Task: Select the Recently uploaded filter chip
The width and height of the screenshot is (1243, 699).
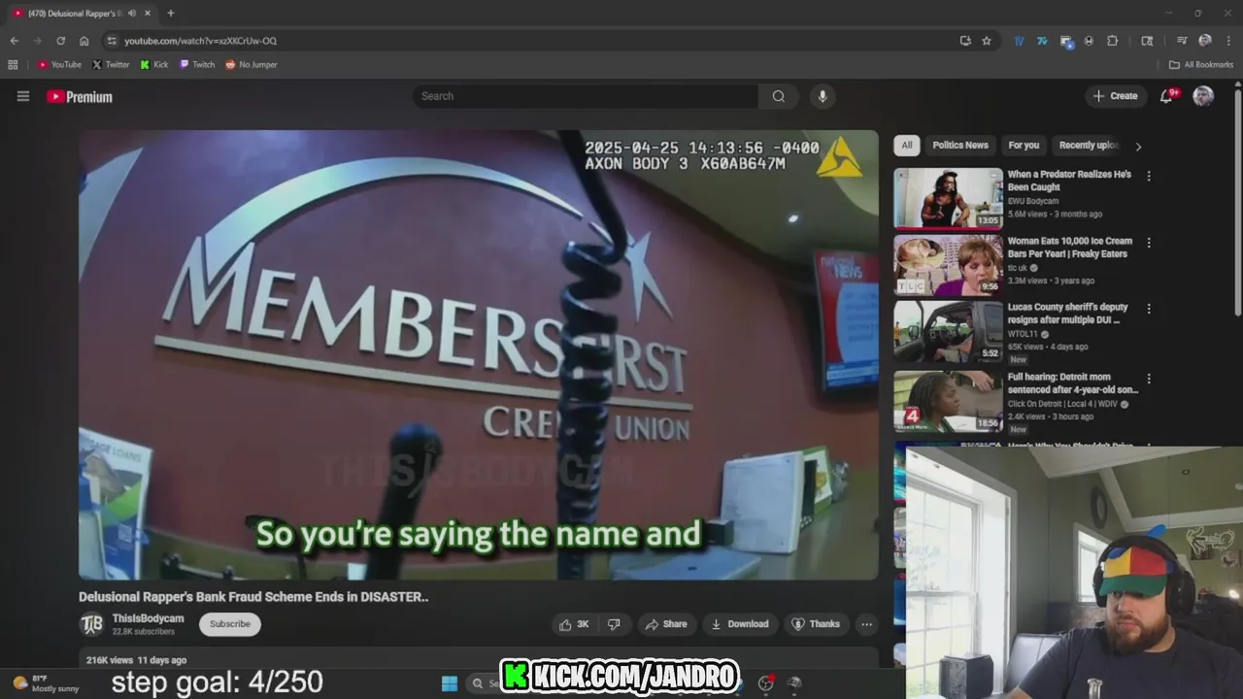Action: [1089, 146]
